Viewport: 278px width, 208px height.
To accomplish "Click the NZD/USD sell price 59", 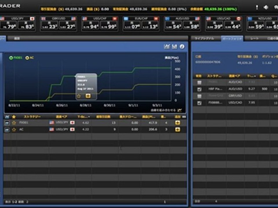I will [256, 25].
